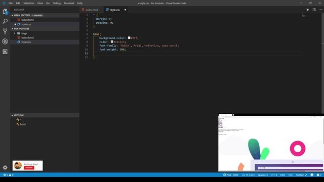324x182 pixels.
Task: Click the warnings count in status bar
Action: pyautogui.click(x=11, y=175)
